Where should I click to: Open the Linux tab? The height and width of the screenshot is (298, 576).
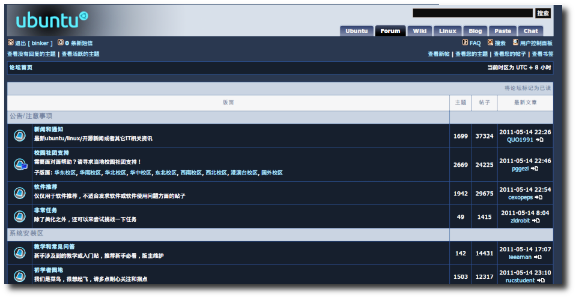tap(447, 31)
